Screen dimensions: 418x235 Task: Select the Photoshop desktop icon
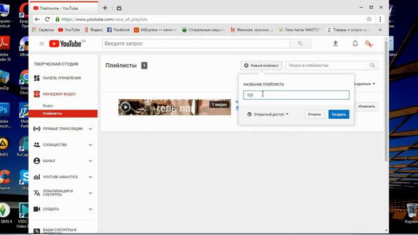(x=5, y=115)
